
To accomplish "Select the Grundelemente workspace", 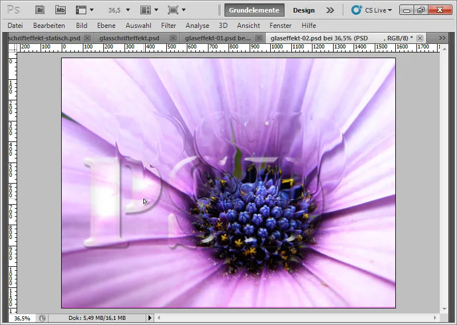I will pyautogui.click(x=254, y=10).
